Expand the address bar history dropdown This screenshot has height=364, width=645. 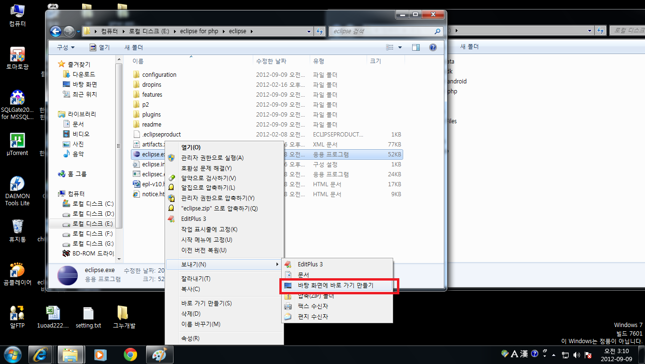pos(308,31)
